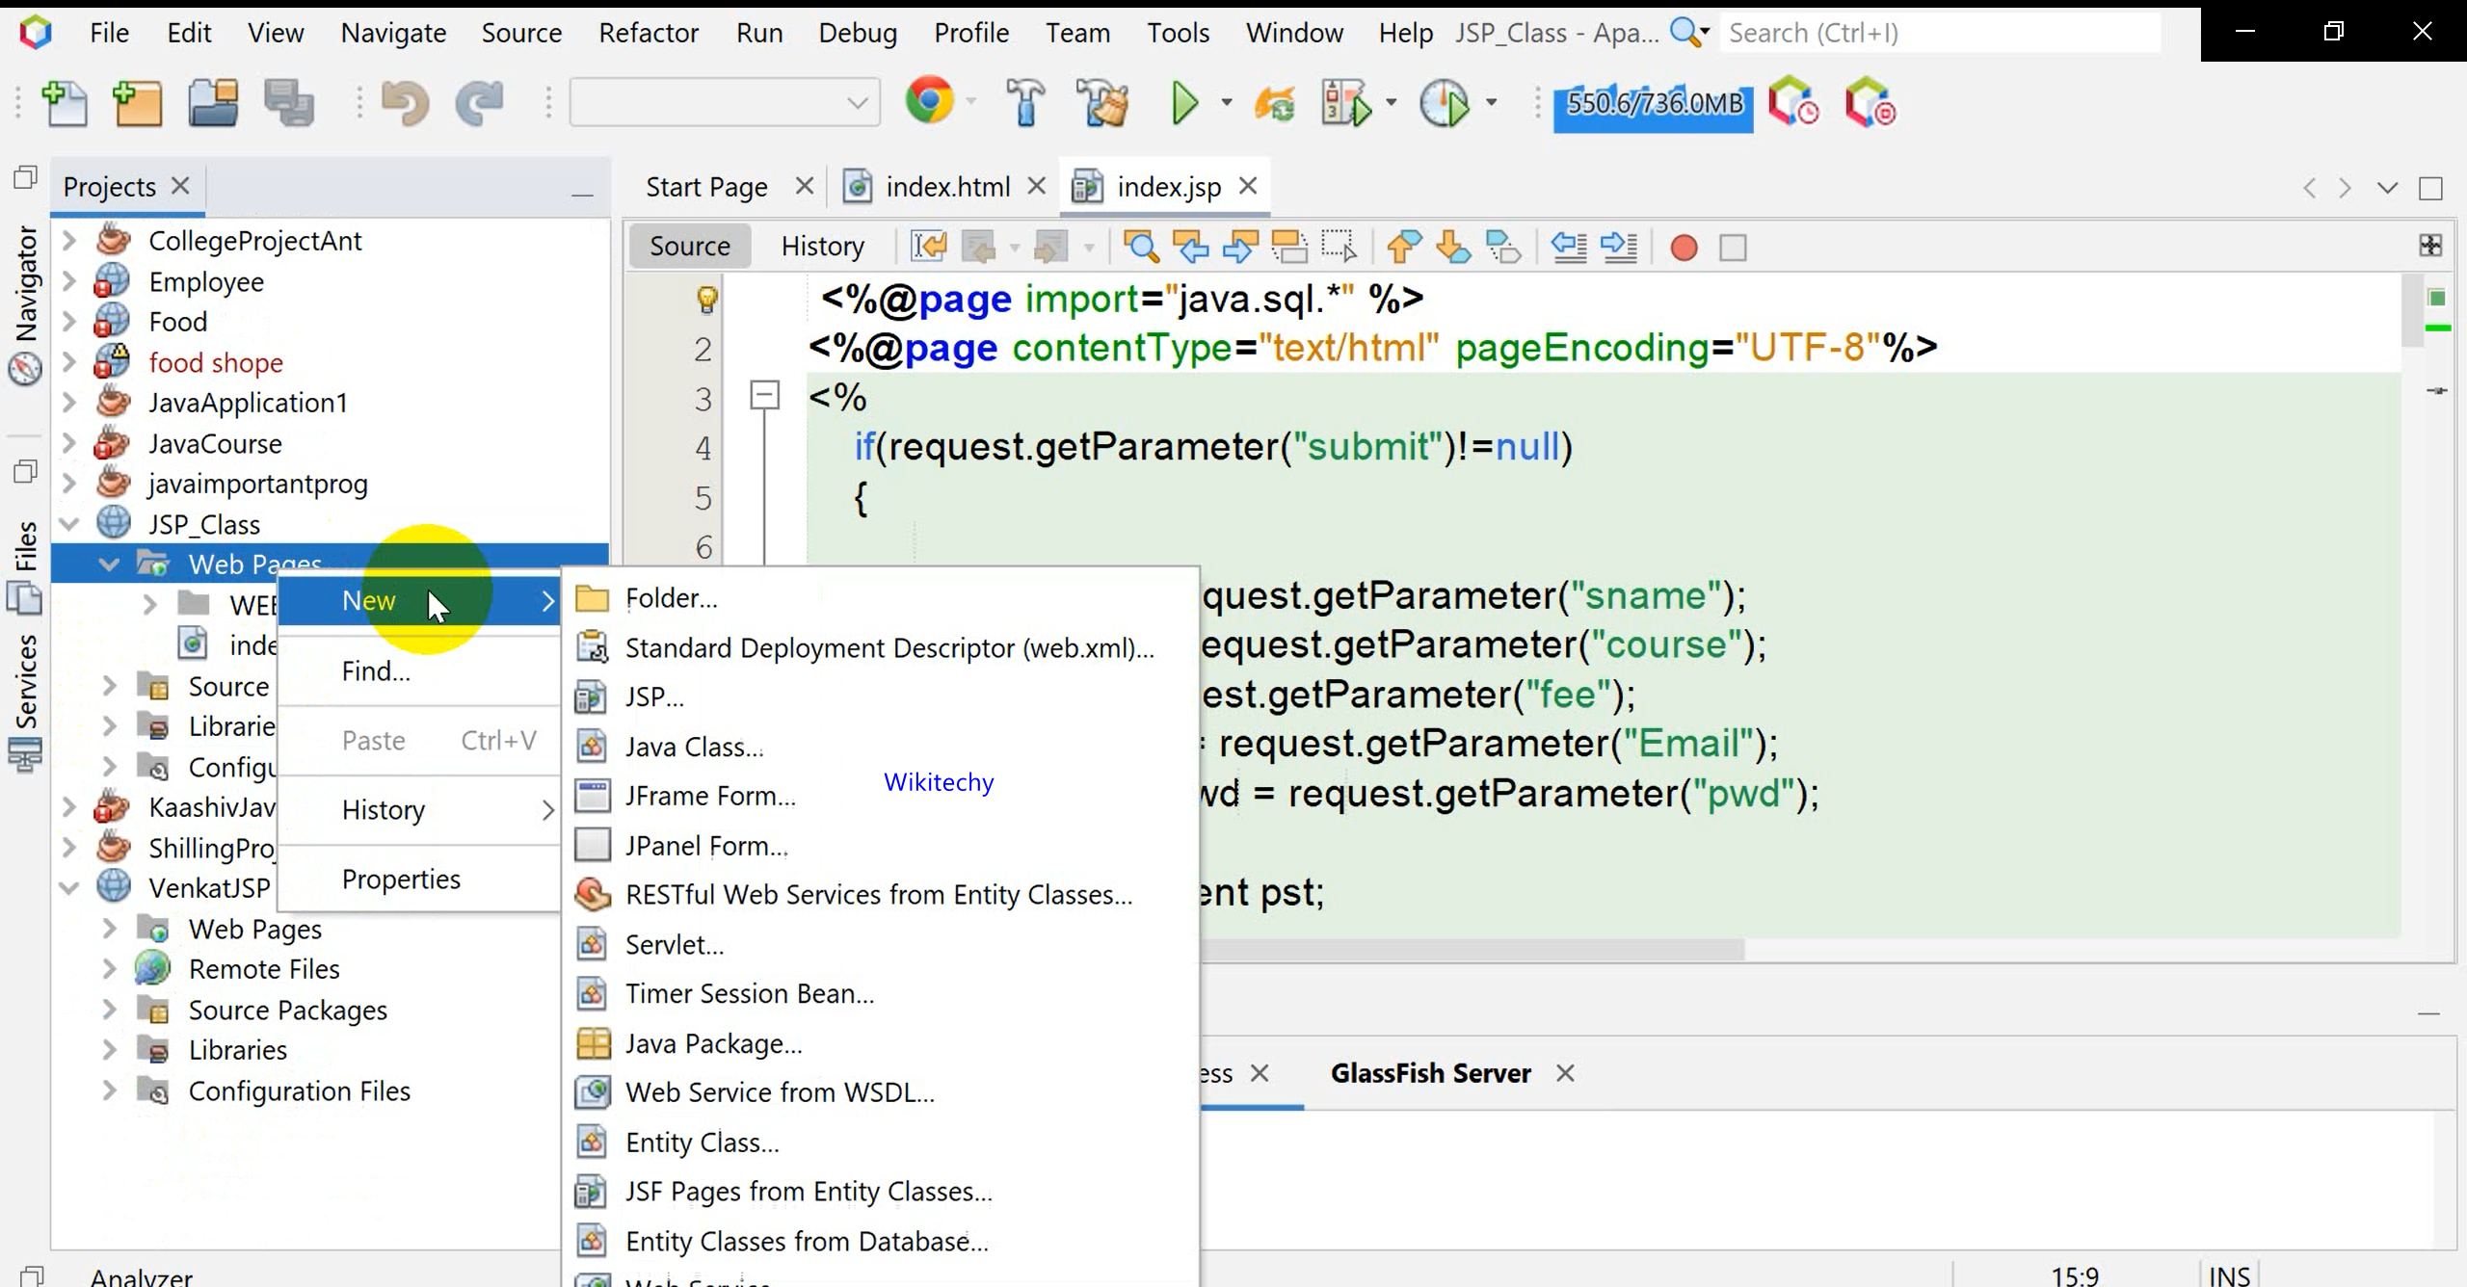Click the Search (Ctrl+I) input field
This screenshot has height=1287, width=2467.
(x=1937, y=33)
